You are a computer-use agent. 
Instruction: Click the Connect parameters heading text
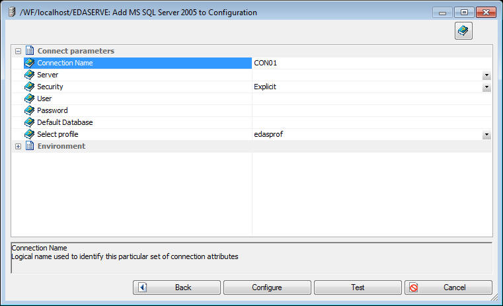pyautogui.click(x=76, y=51)
